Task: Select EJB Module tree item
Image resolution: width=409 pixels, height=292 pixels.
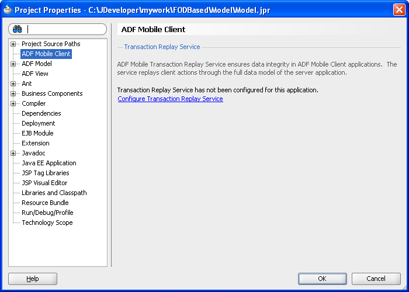Action: pos(37,133)
